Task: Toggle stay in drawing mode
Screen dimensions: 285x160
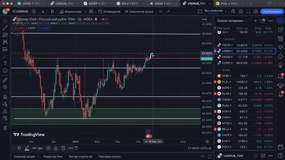Action: [5, 104]
